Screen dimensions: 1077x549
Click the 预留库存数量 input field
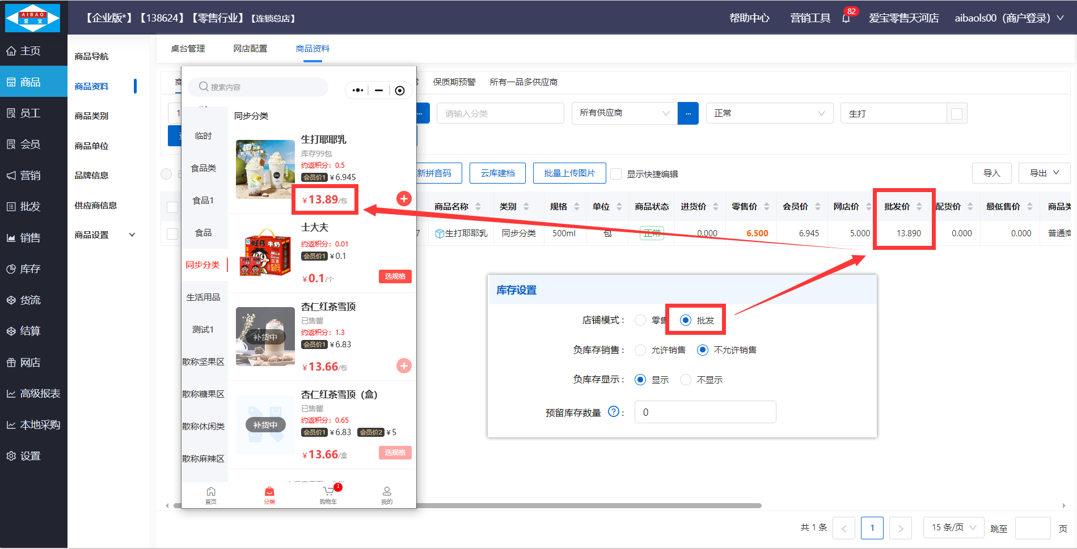click(x=705, y=412)
